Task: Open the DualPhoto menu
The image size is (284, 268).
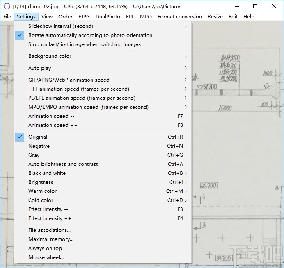Action: point(108,17)
